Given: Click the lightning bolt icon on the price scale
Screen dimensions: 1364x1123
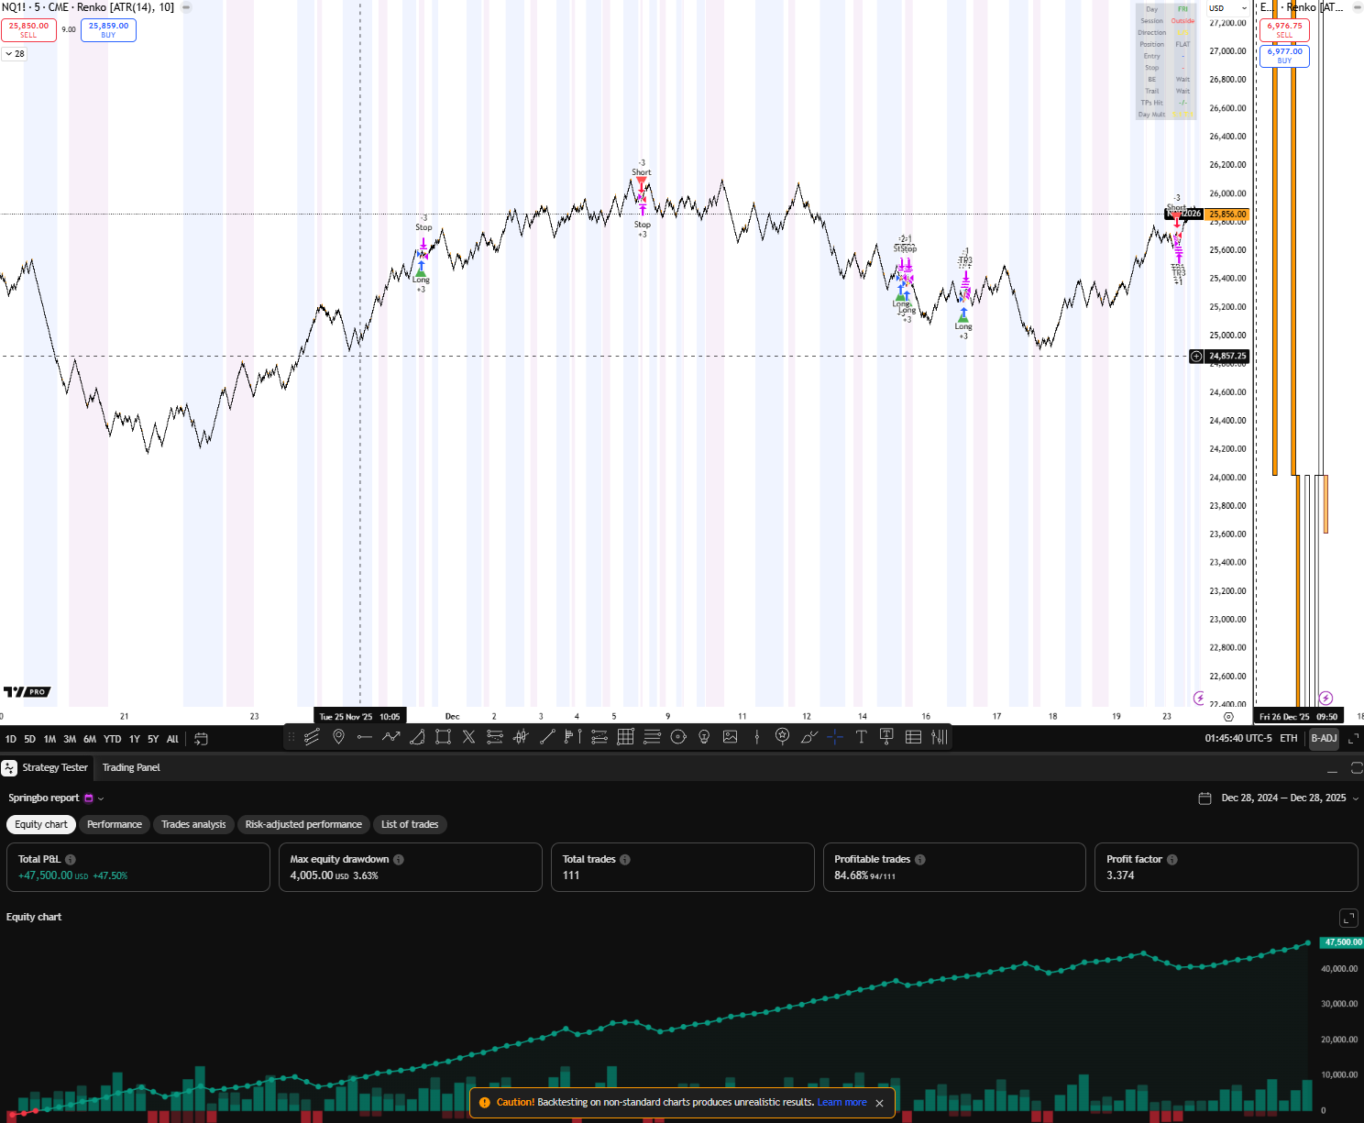Looking at the screenshot, I should pyautogui.click(x=1198, y=698).
